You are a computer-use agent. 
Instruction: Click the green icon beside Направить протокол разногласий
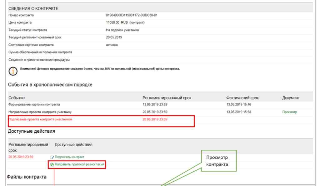coord(52,164)
